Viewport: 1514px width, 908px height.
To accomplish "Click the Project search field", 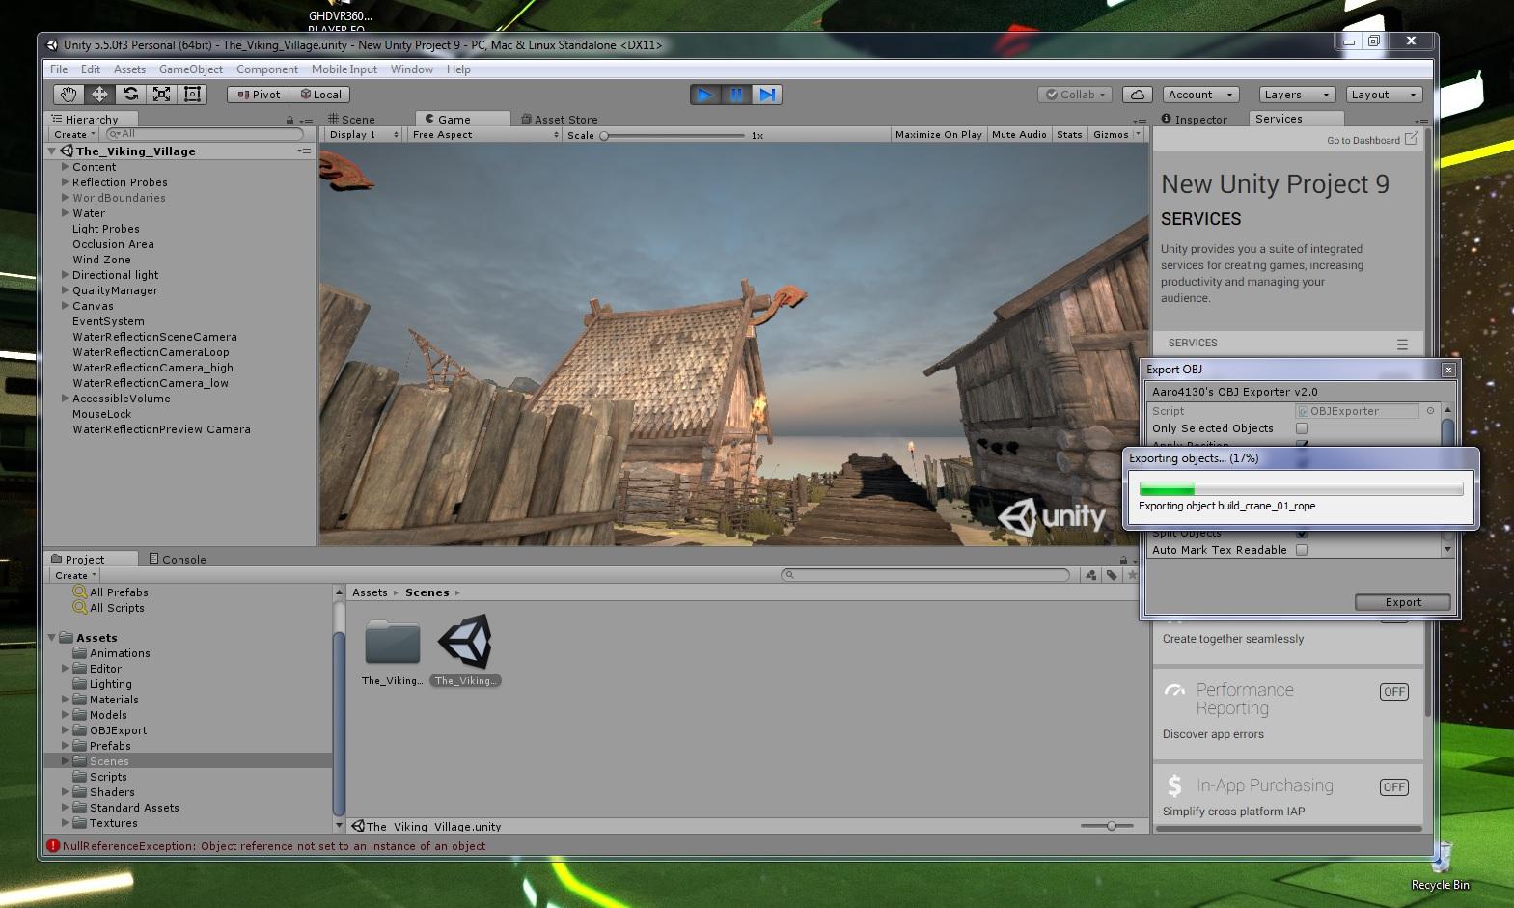I will pyautogui.click(x=925, y=575).
